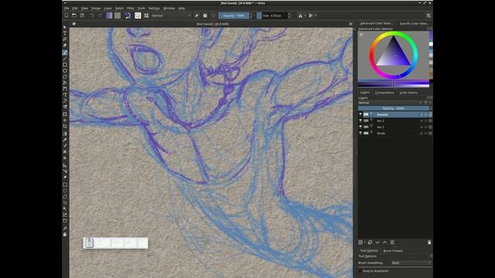Expand the add layer type arrow
The image size is (495, 278).
[364, 242]
